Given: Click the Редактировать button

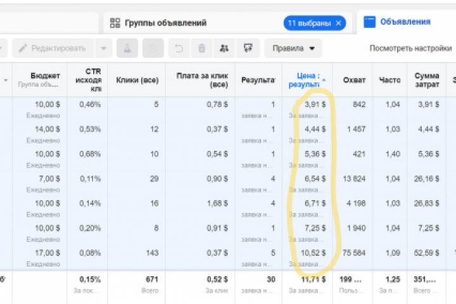Looking at the screenshot, I should (x=53, y=48).
